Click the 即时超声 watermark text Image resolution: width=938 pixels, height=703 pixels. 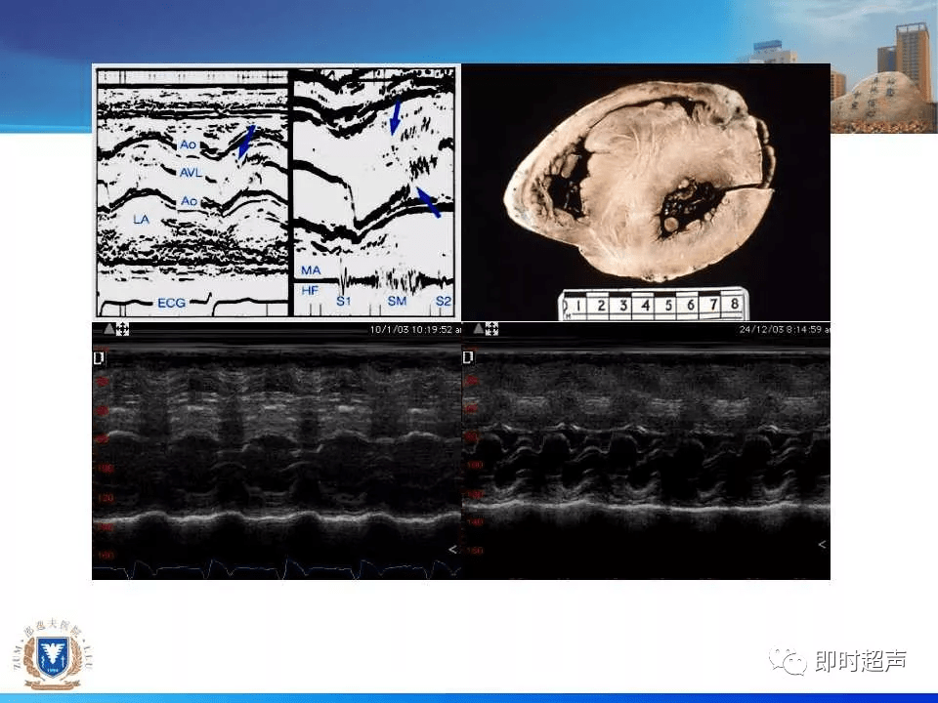[x=861, y=661]
